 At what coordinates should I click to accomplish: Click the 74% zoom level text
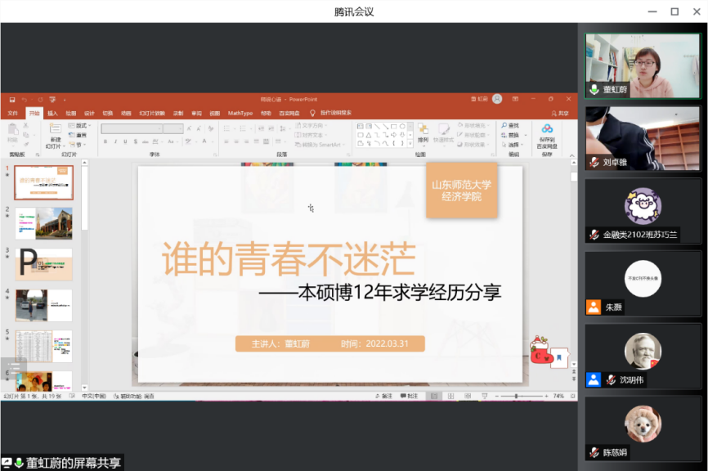click(x=558, y=396)
